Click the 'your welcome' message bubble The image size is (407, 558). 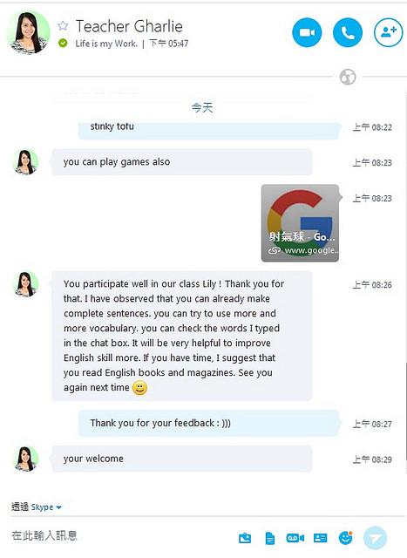pyautogui.click(x=182, y=459)
